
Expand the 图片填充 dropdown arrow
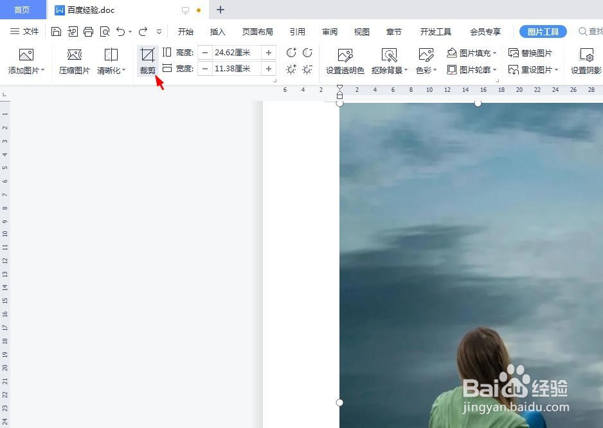click(494, 53)
